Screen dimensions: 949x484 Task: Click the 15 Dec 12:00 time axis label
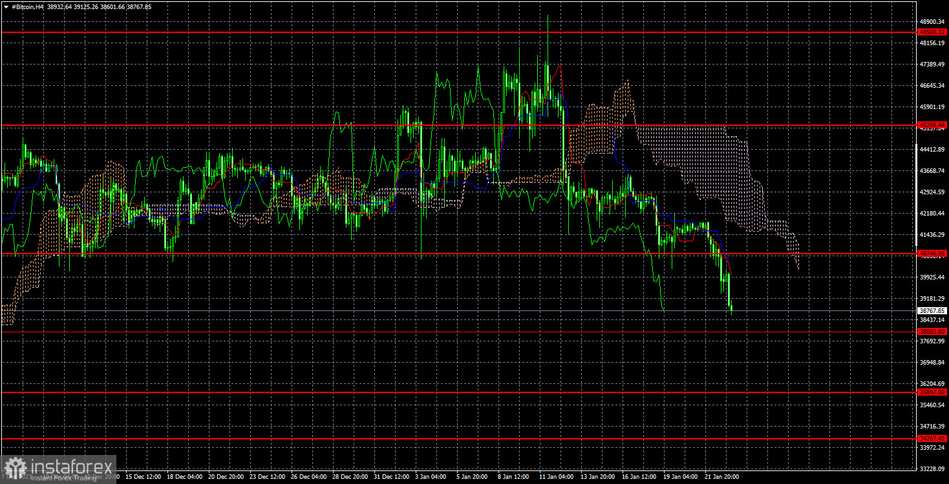pos(143,477)
